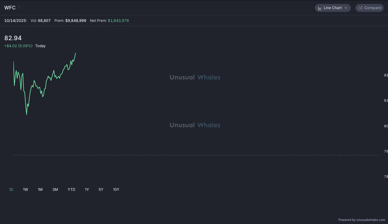Choose the 10Y time range
388x224 pixels.
(116, 189)
